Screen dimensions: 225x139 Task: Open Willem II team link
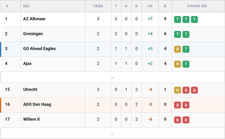[x=32, y=119]
